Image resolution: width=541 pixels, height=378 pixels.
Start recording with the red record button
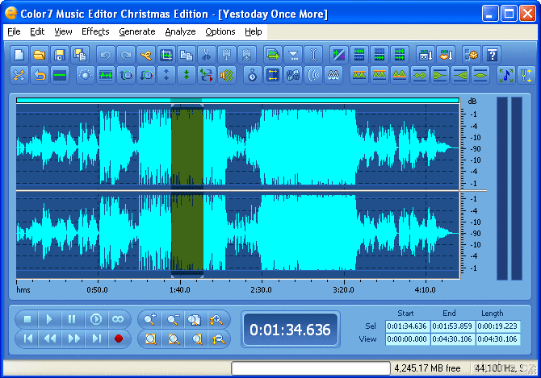coord(119,339)
